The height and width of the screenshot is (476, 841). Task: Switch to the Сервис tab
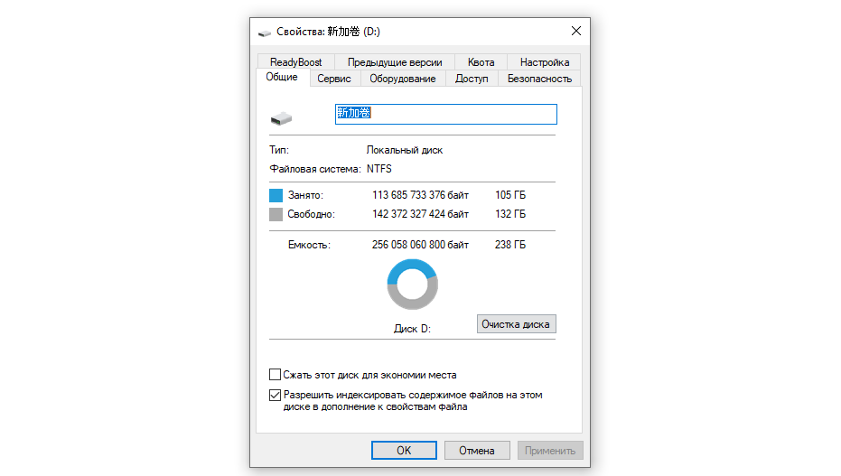coord(334,79)
